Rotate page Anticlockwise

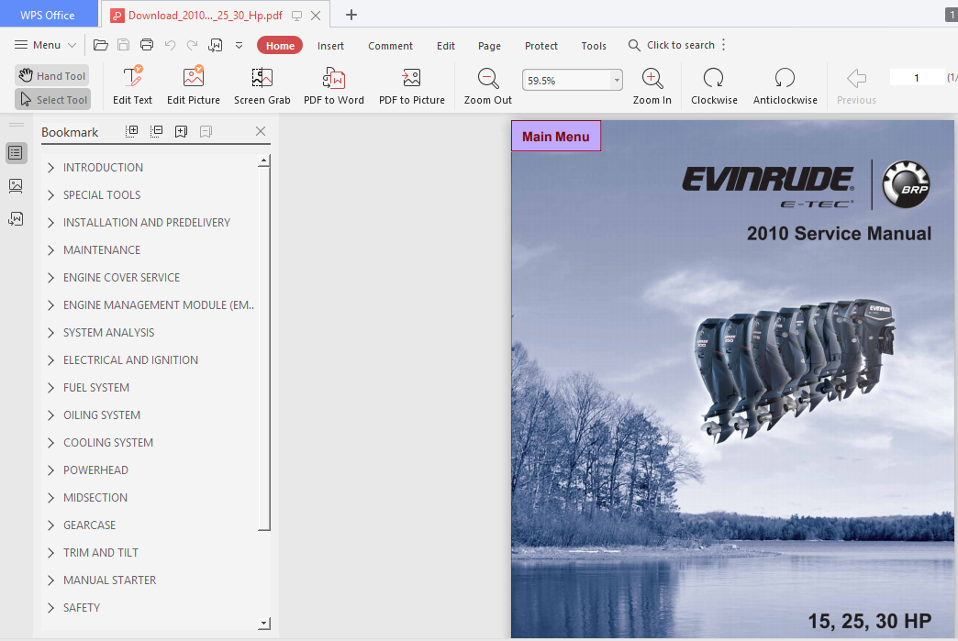point(785,85)
